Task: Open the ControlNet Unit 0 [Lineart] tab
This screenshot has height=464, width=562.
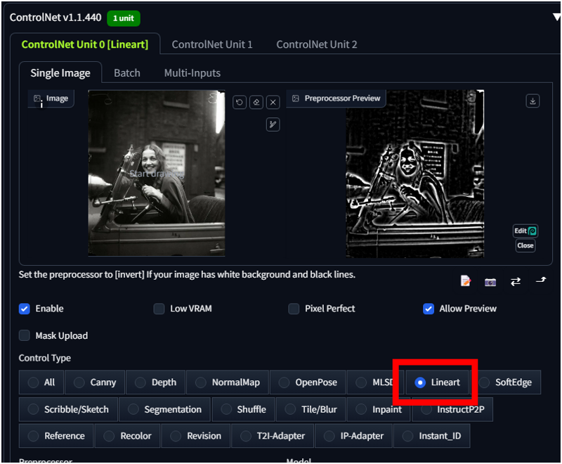Action: (x=85, y=44)
